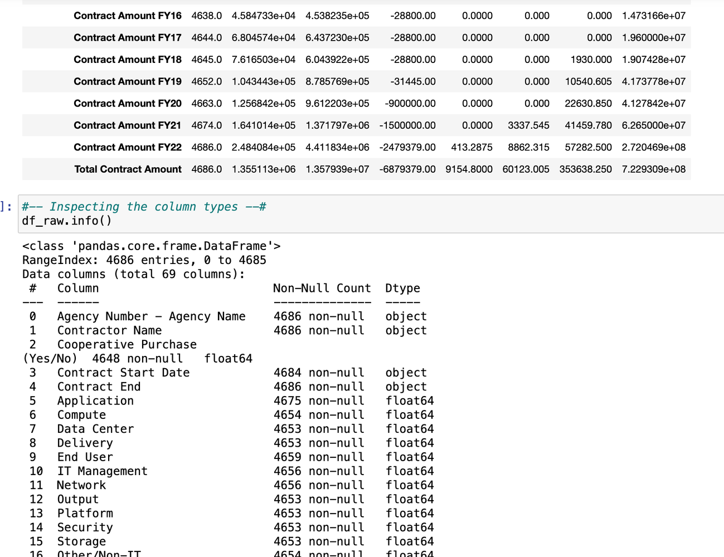The width and height of the screenshot is (724, 557).
Task: Click the Contract Amount FY22 row label
Action: tap(127, 147)
